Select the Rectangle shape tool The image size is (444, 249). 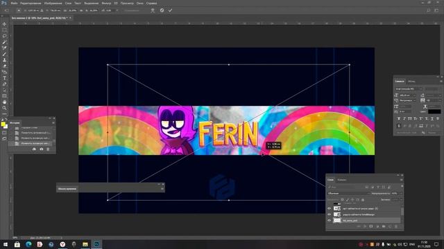(x=4, y=96)
